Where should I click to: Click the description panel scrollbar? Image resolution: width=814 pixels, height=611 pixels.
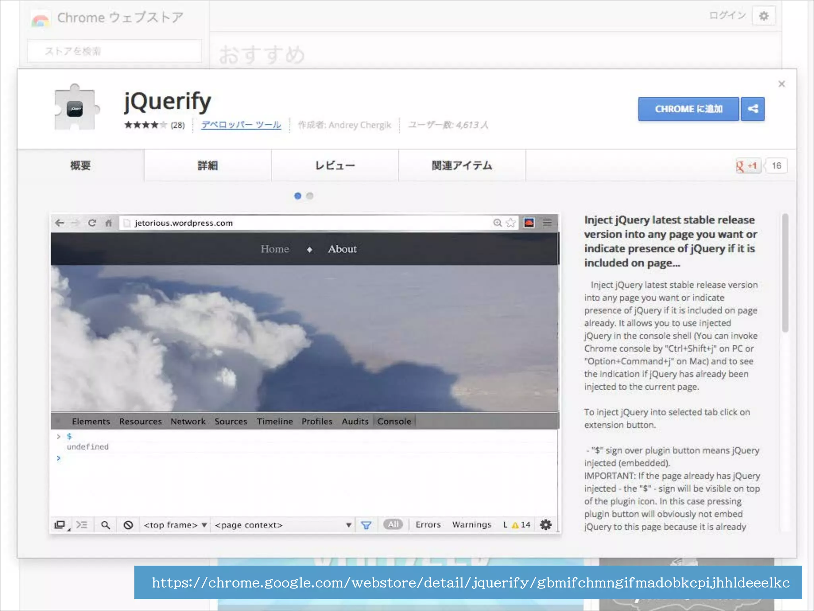(785, 273)
